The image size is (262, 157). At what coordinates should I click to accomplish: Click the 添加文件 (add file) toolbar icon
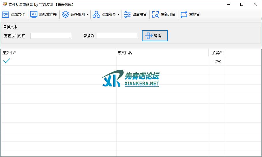pos(5,14)
